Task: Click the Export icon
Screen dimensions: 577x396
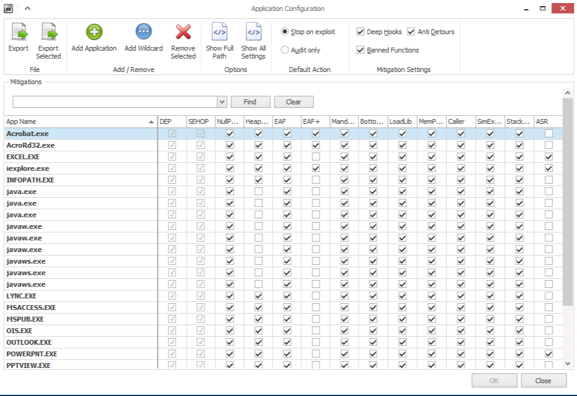Action: click(x=18, y=32)
